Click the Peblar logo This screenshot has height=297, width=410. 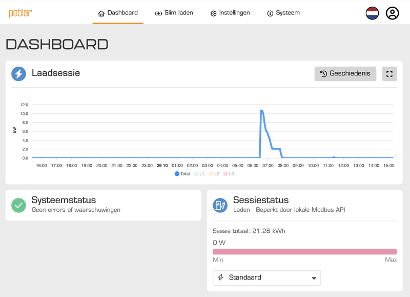[x=20, y=13]
